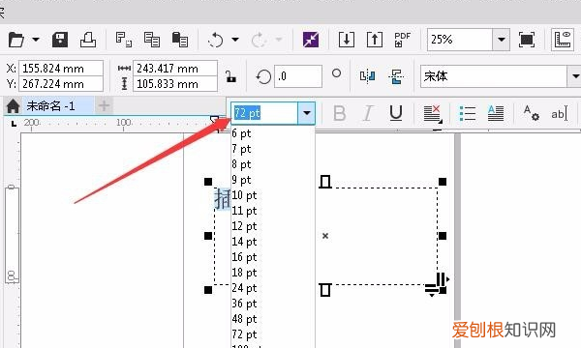Toggle the lock ratio padlock
The image size is (581, 348).
(x=230, y=76)
